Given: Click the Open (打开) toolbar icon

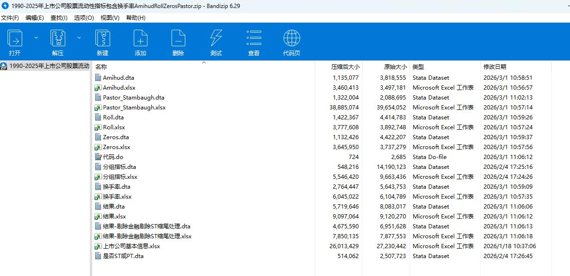Looking at the screenshot, I should 15,38.
